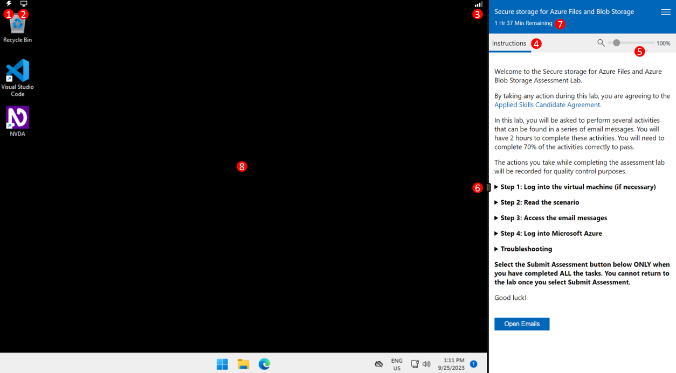The width and height of the screenshot is (676, 373).
Task: Expand Step 1: Log into the virtual machine
Action: tap(575, 187)
